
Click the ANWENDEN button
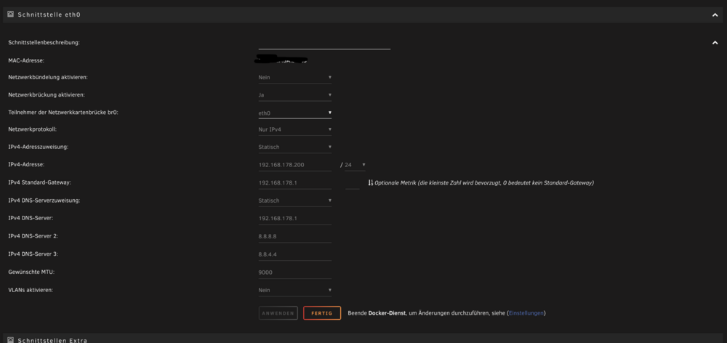coord(278,313)
